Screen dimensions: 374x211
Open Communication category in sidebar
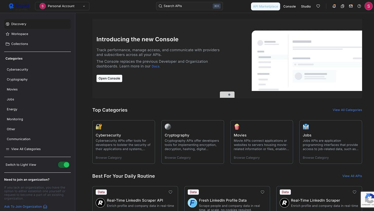18,139
